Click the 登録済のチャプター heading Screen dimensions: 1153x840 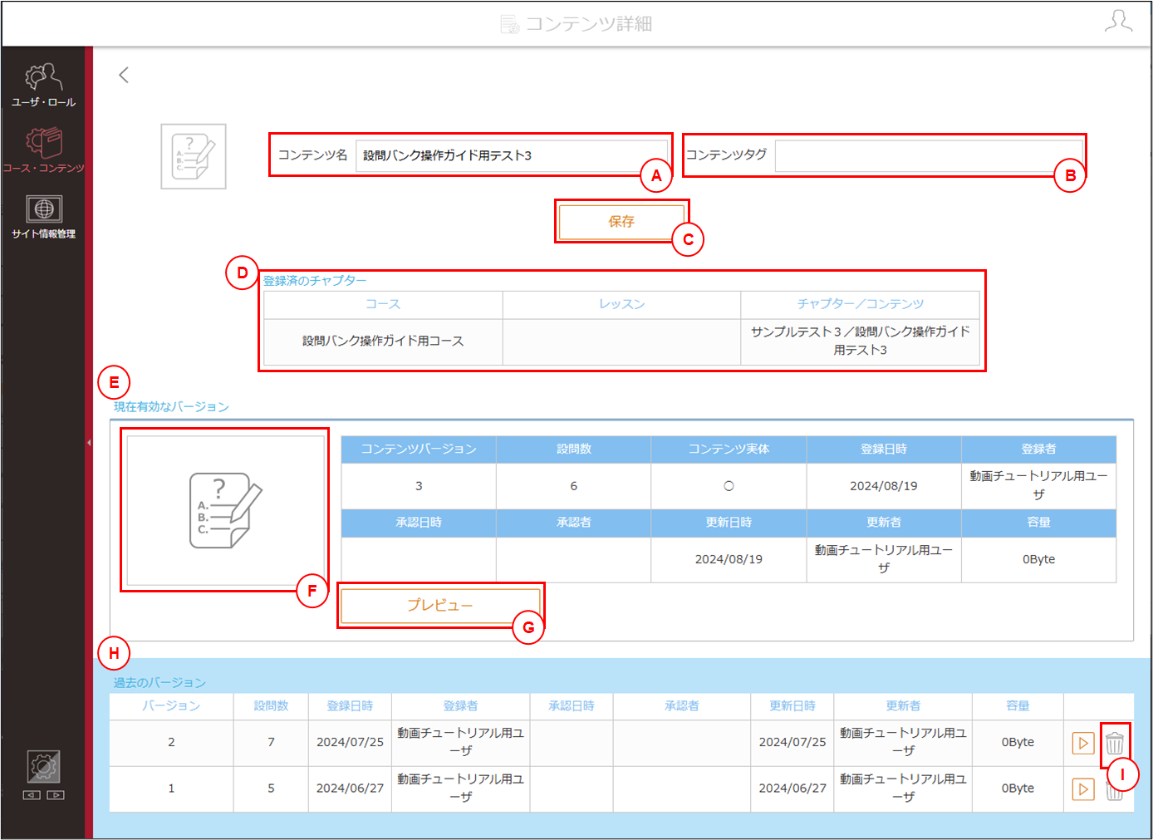coord(315,281)
